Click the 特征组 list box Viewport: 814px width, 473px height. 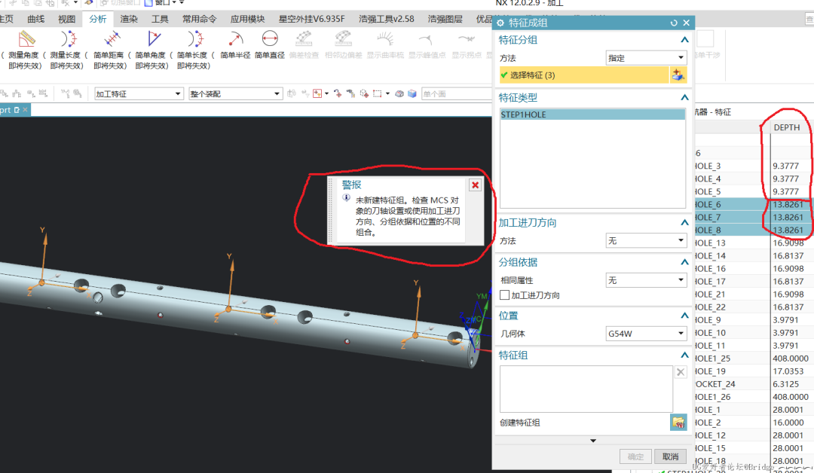pos(586,389)
